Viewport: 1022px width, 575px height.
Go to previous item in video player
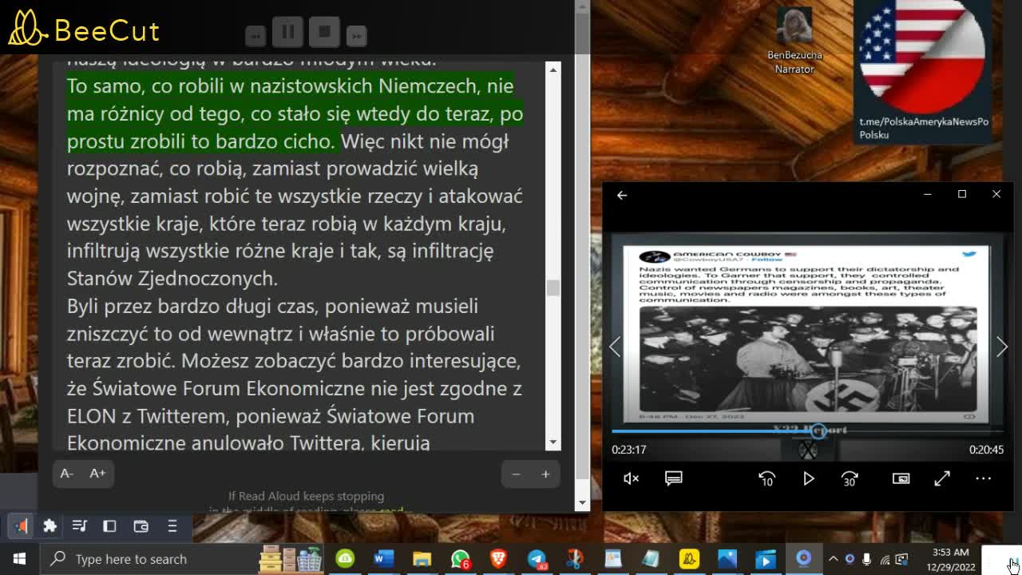615,347
